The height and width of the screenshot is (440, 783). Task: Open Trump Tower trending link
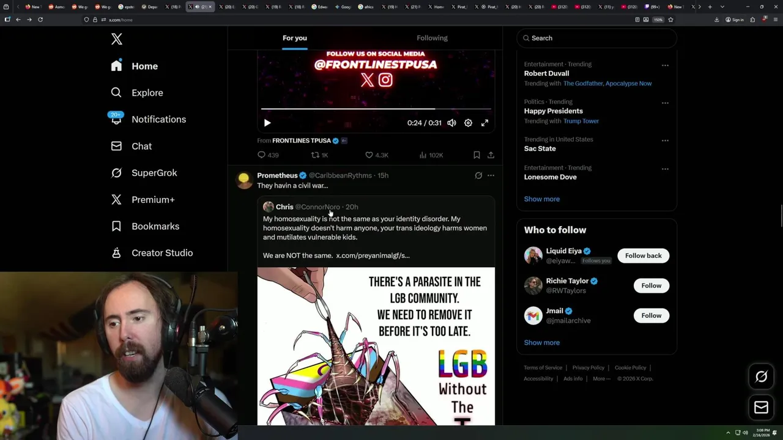pyautogui.click(x=581, y=121)
